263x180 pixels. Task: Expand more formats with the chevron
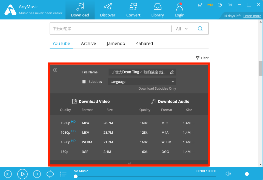pyautogui.click(x=129, y=163)
